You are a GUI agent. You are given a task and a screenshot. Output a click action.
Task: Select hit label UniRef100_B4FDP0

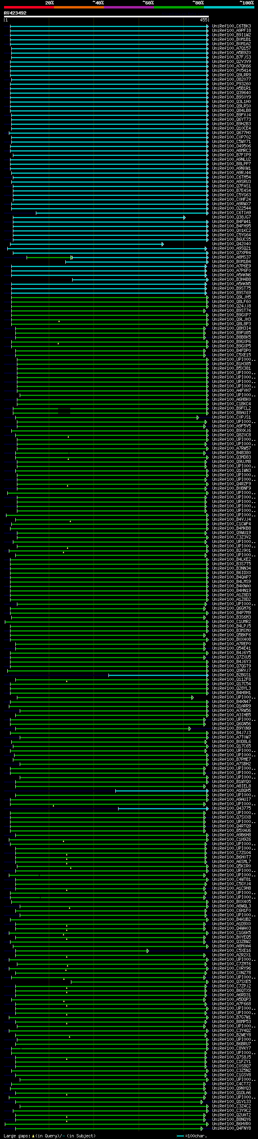[x=231, y=351]
